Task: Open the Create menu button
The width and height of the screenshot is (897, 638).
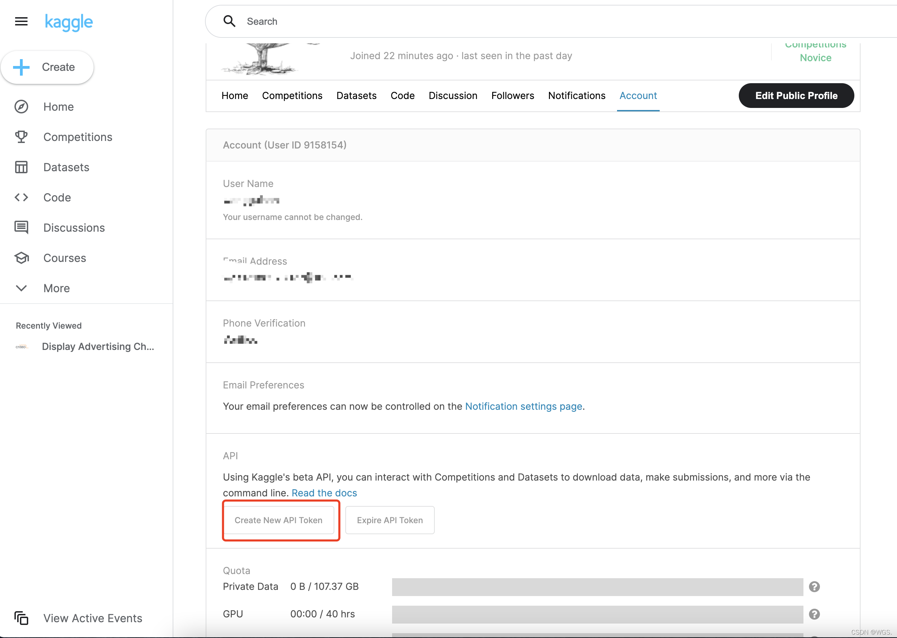Action: [47, 67]
